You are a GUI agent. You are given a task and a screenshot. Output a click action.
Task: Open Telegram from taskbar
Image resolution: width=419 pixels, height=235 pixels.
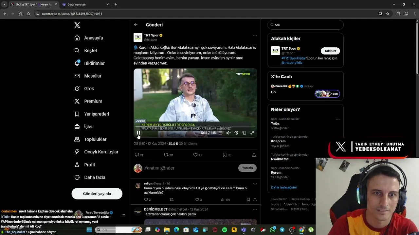282,230
